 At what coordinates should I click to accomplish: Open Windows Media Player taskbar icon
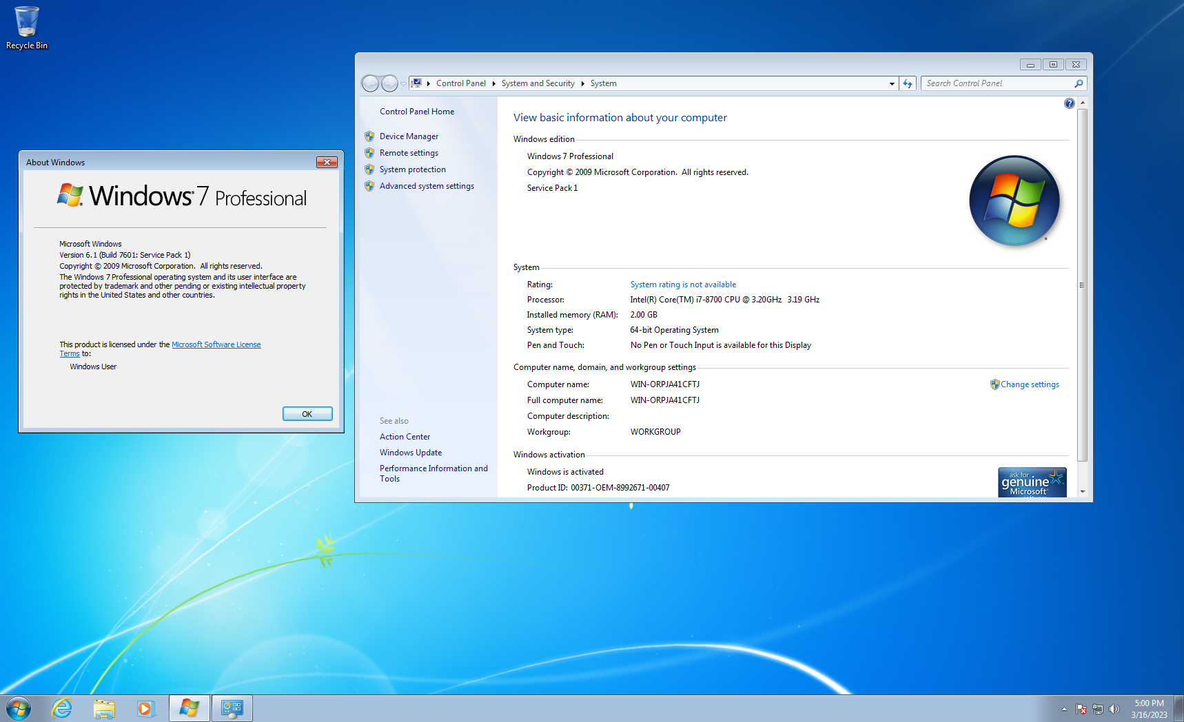(x=145, y=708)
